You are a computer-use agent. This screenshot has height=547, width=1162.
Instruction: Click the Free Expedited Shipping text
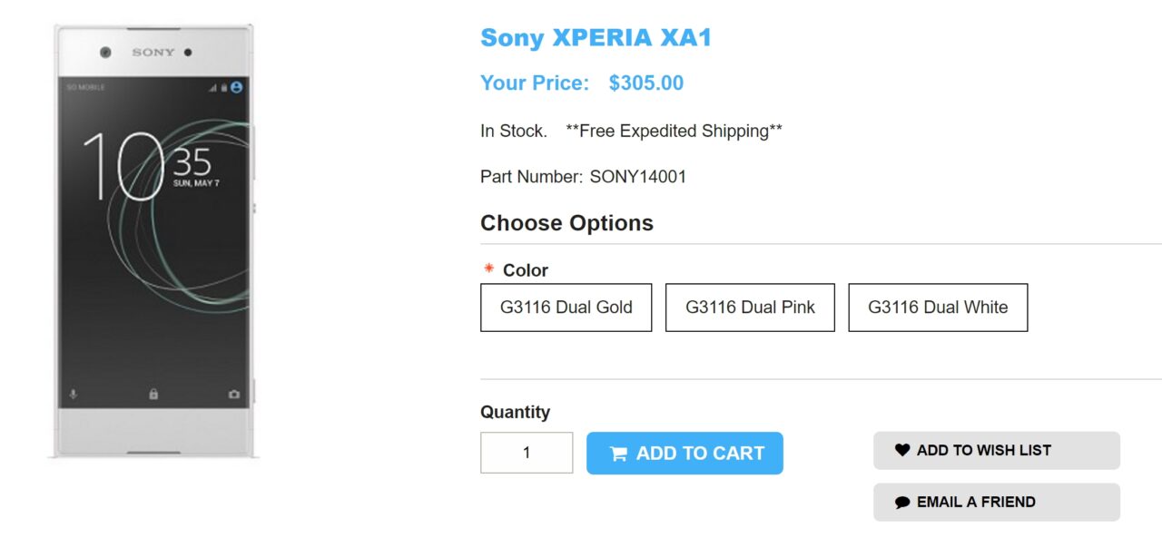pyautogui.click(x=674, y=131)
